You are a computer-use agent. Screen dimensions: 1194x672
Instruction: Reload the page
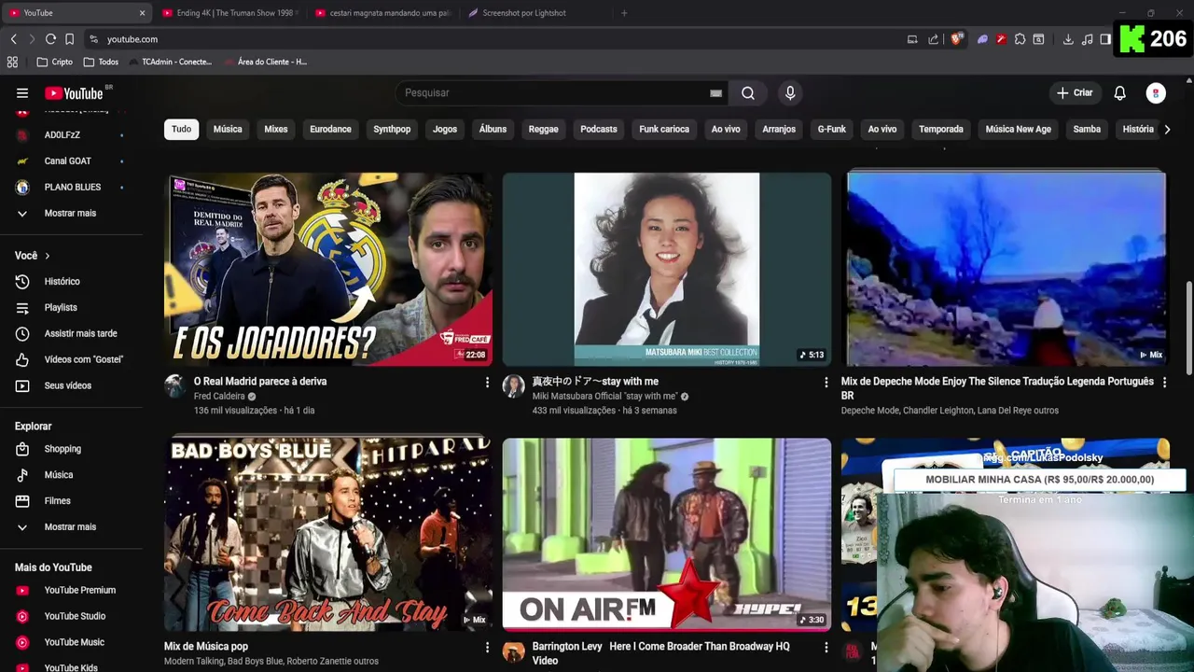pos(50,39)
